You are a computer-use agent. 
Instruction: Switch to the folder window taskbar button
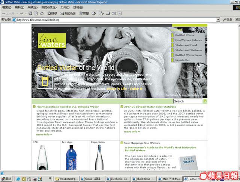[66, 179]
